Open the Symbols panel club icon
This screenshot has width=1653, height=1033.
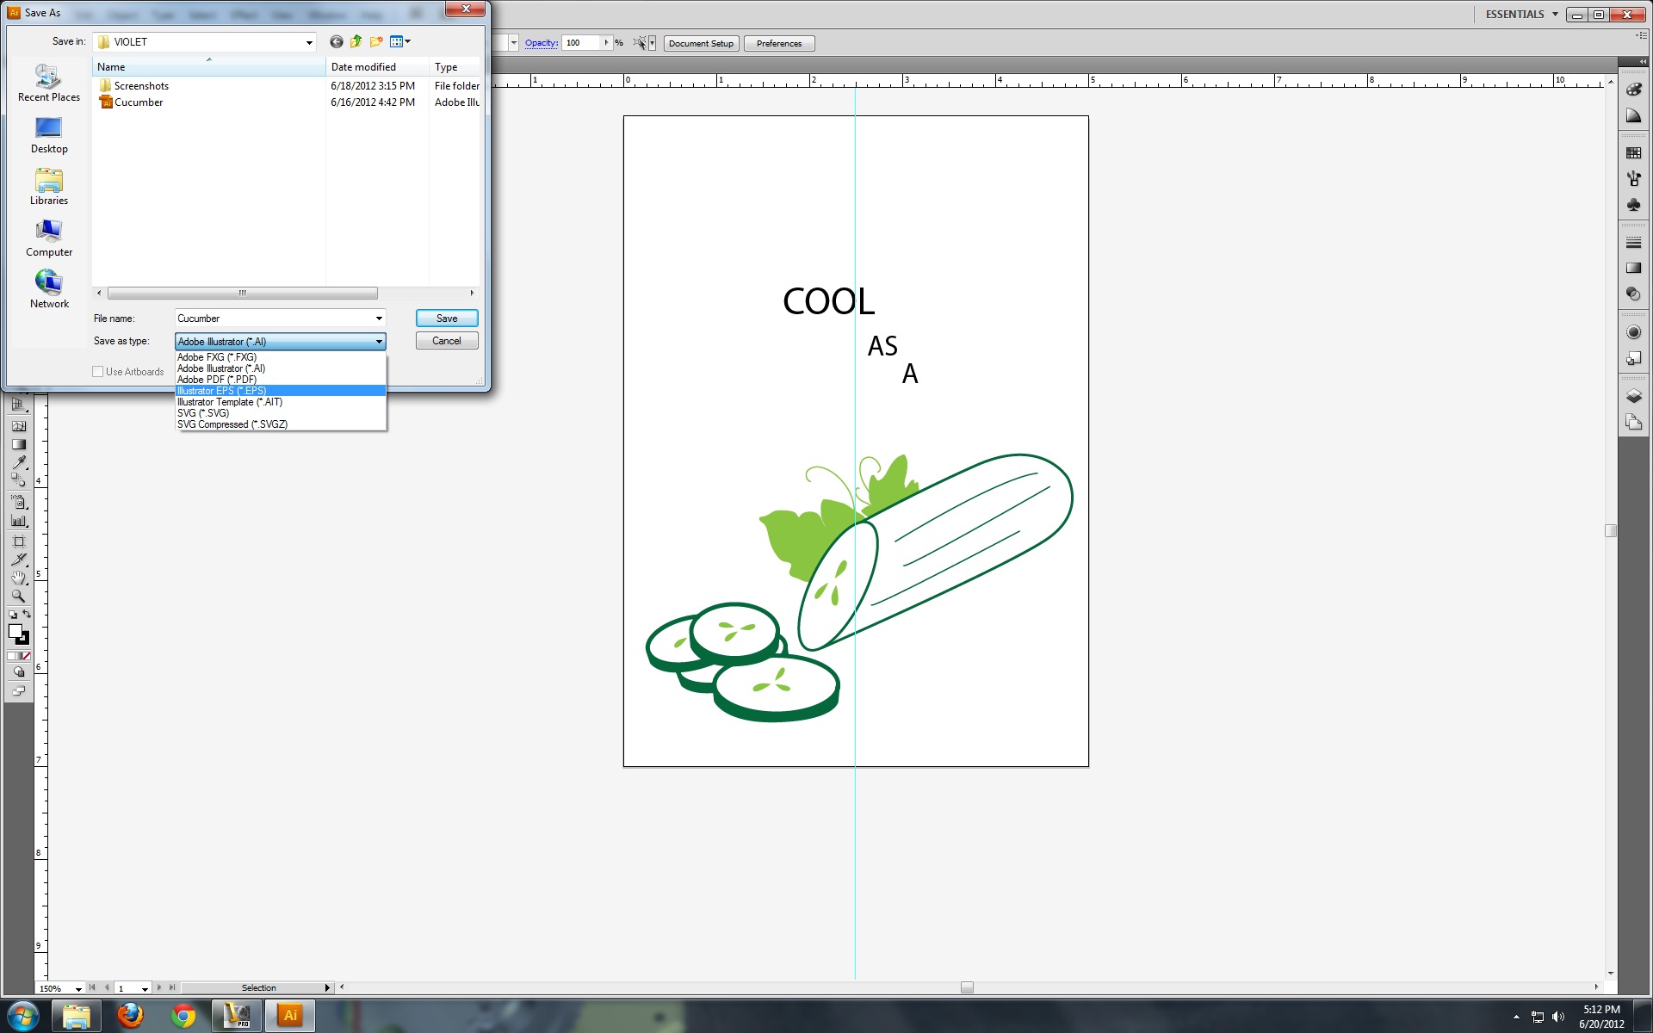[x=1633, y=205]
